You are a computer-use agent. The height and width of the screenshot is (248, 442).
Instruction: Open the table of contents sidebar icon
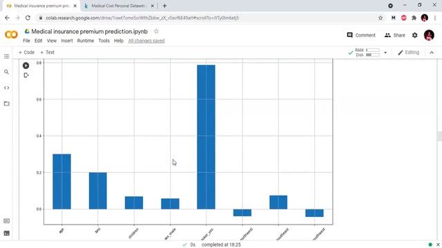(6, 56)
